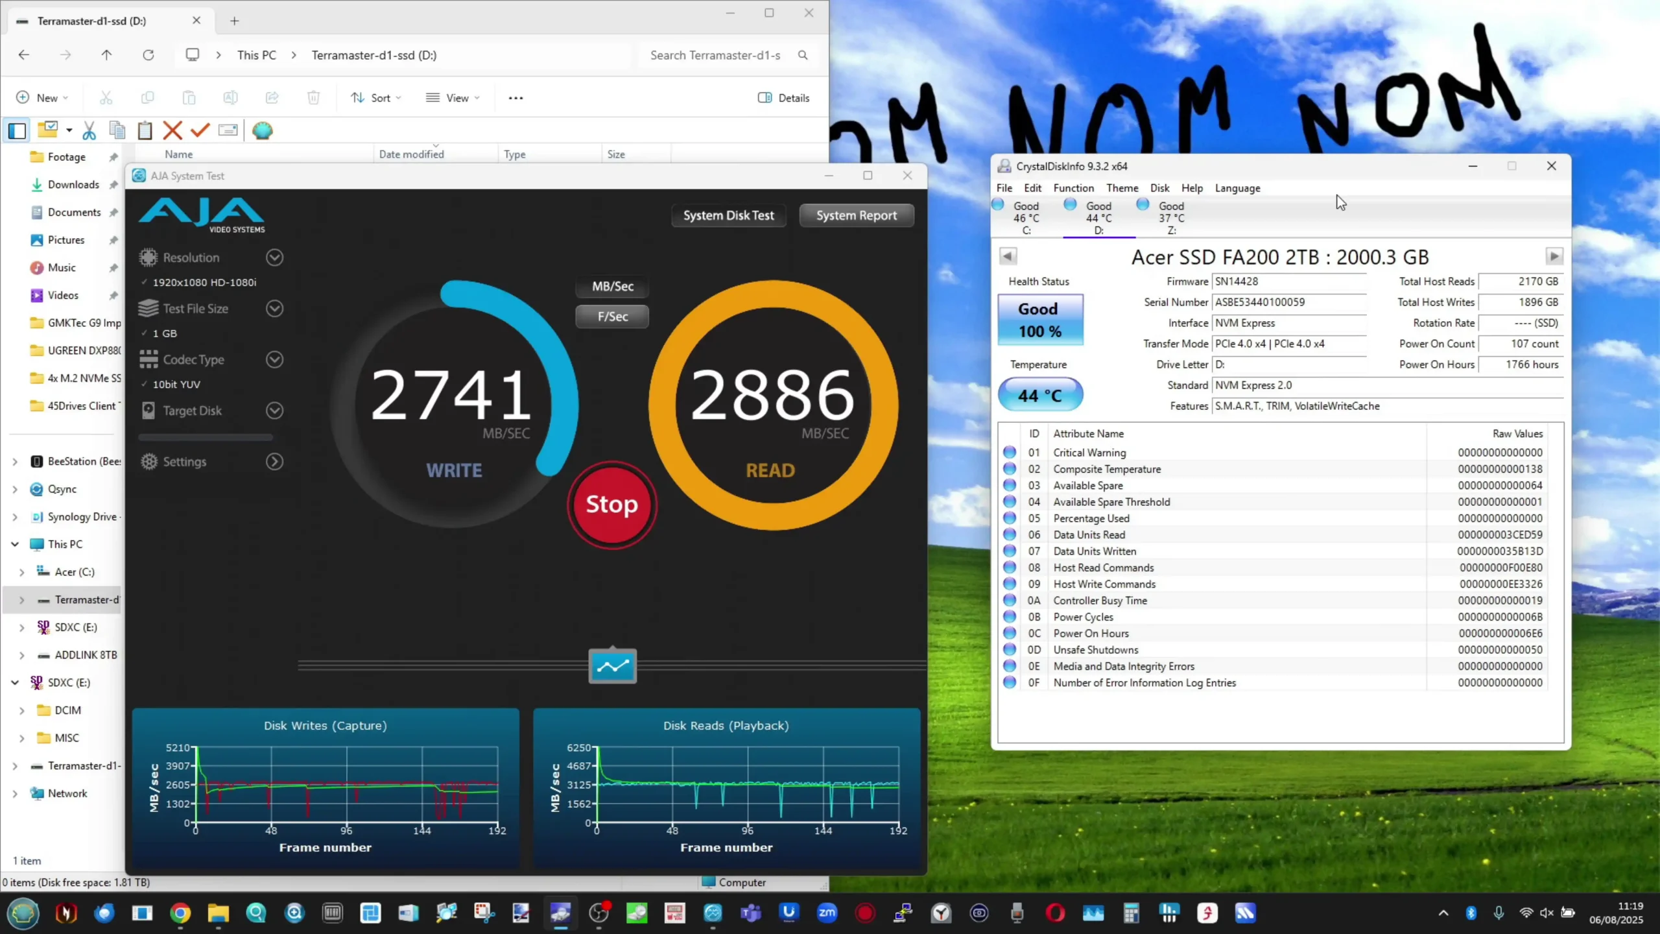This screenshot has width=1660, height=934.
Task: Open the View dropdown in File Explorer
Action: pyautogui.click(x=453, y=98)
